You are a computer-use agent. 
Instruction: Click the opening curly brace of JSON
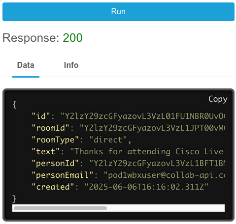(14, 105)
